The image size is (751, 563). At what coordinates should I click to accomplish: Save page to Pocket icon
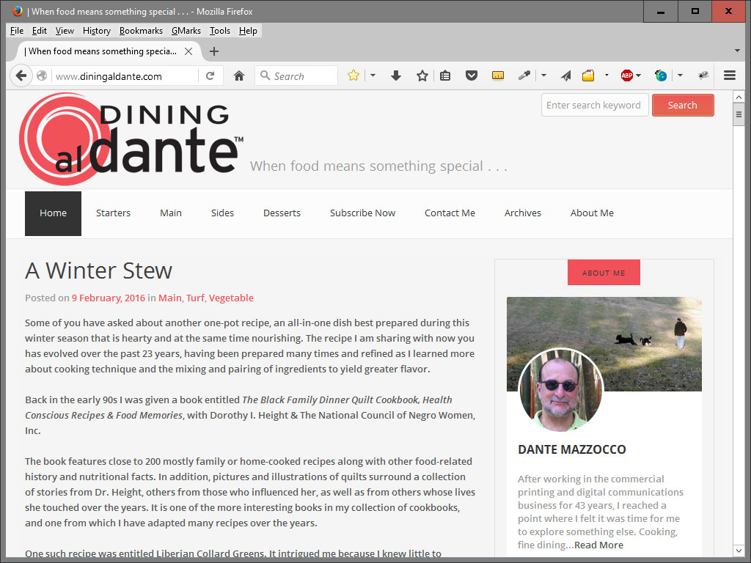[x=472, y=76]
